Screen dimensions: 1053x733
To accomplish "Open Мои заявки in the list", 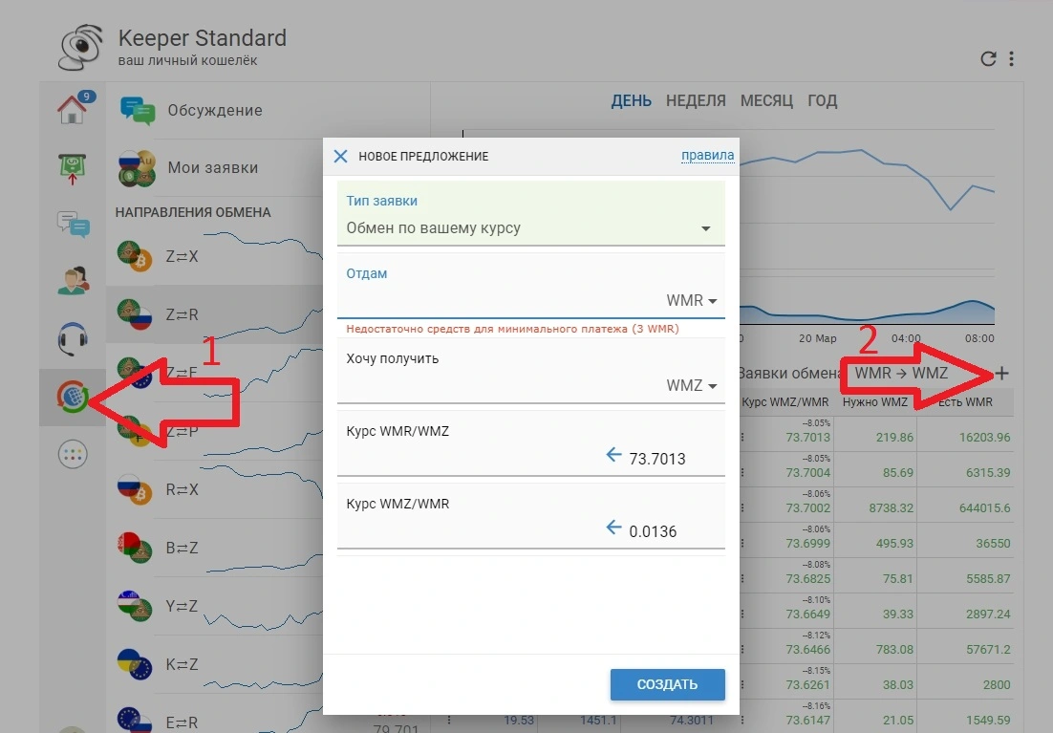I will 215,168.
